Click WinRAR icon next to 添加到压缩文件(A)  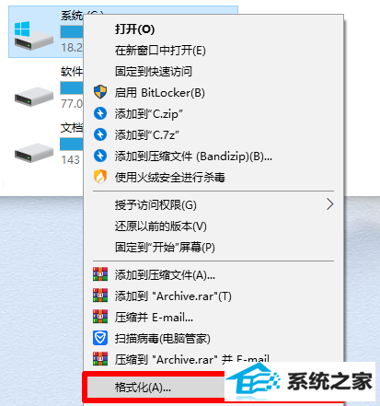click(x=100, y=274)
